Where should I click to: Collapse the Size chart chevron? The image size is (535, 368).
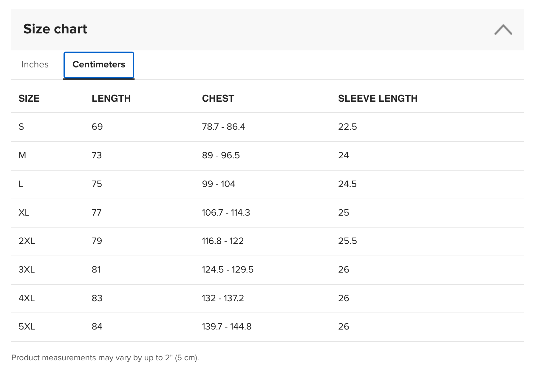[503, 30]
